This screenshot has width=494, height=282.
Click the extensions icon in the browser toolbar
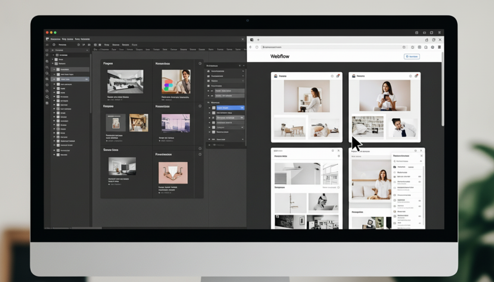click(x=420, y=47)
